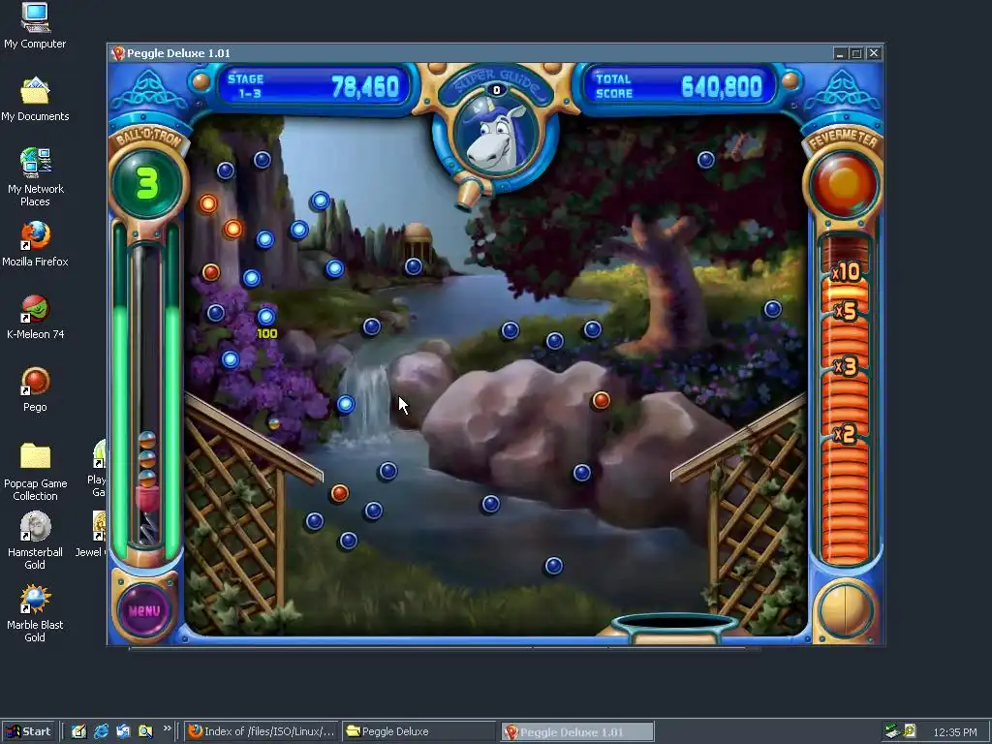The height and width of the screenshot is (744, 992).
Task: Click the remaining balls tube in the Ball-O-Tron
Action: point(146,395)
